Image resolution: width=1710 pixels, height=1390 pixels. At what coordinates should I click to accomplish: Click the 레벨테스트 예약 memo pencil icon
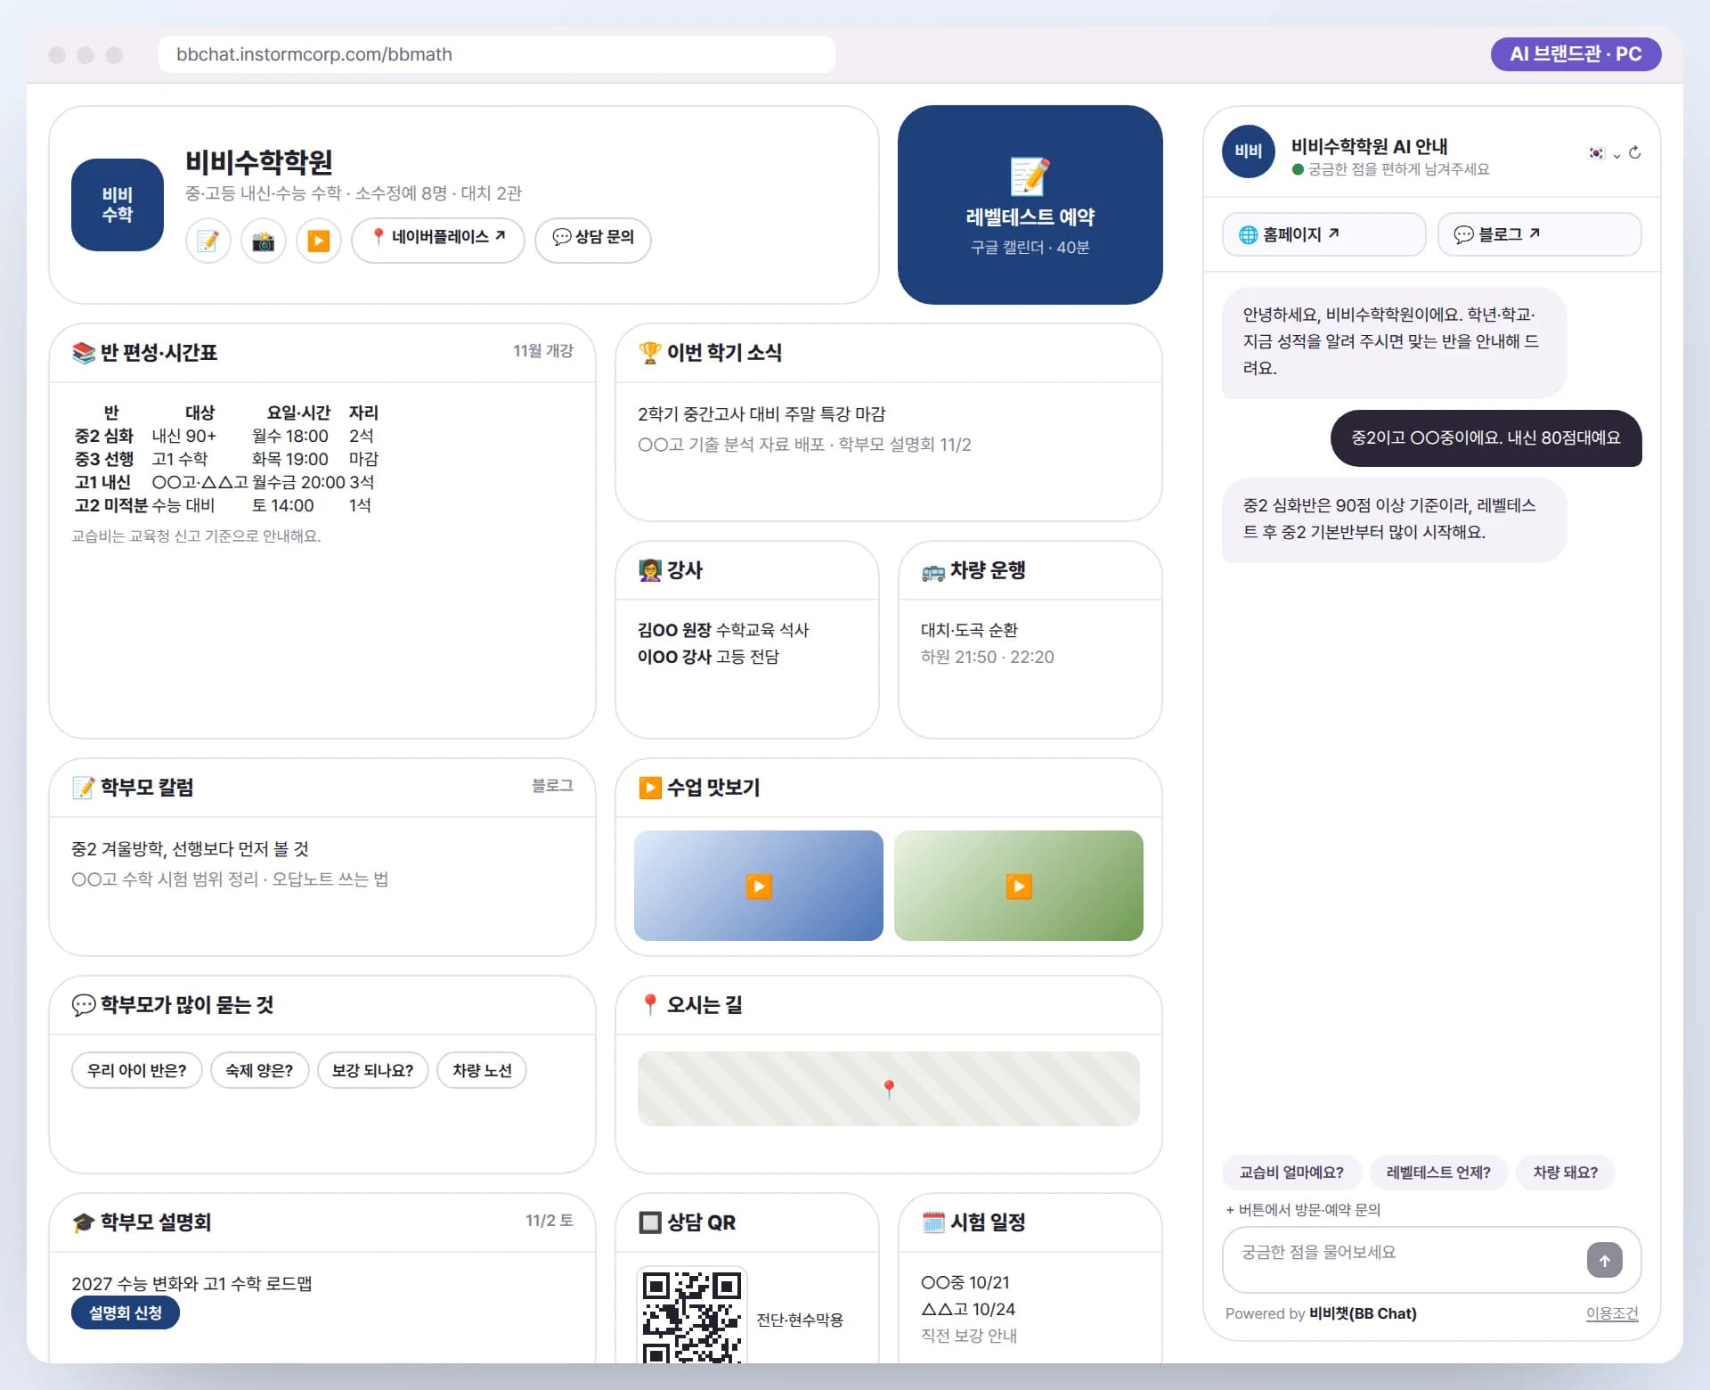pos(1030,176)
